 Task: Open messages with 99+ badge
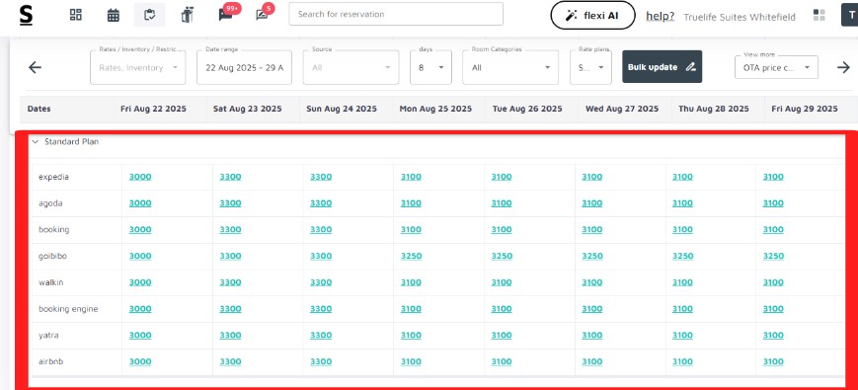[x=225, y=15]
